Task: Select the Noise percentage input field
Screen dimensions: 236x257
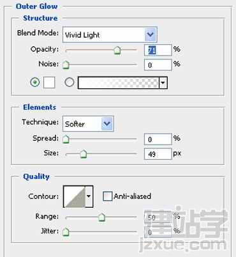Action: click(x=158, y=65)
